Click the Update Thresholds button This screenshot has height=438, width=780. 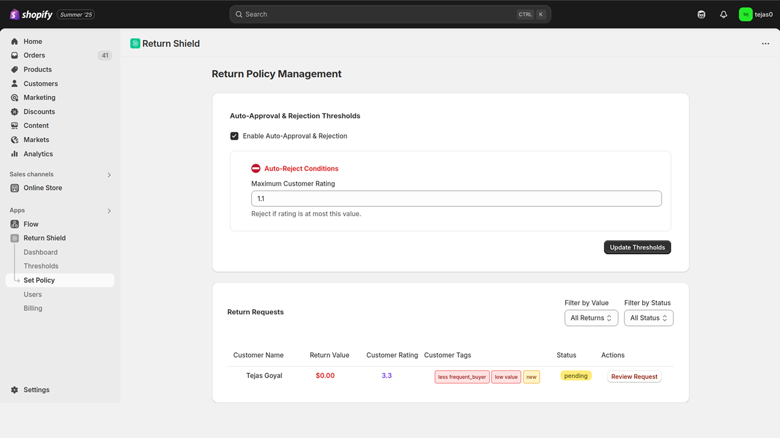point(637,247)
